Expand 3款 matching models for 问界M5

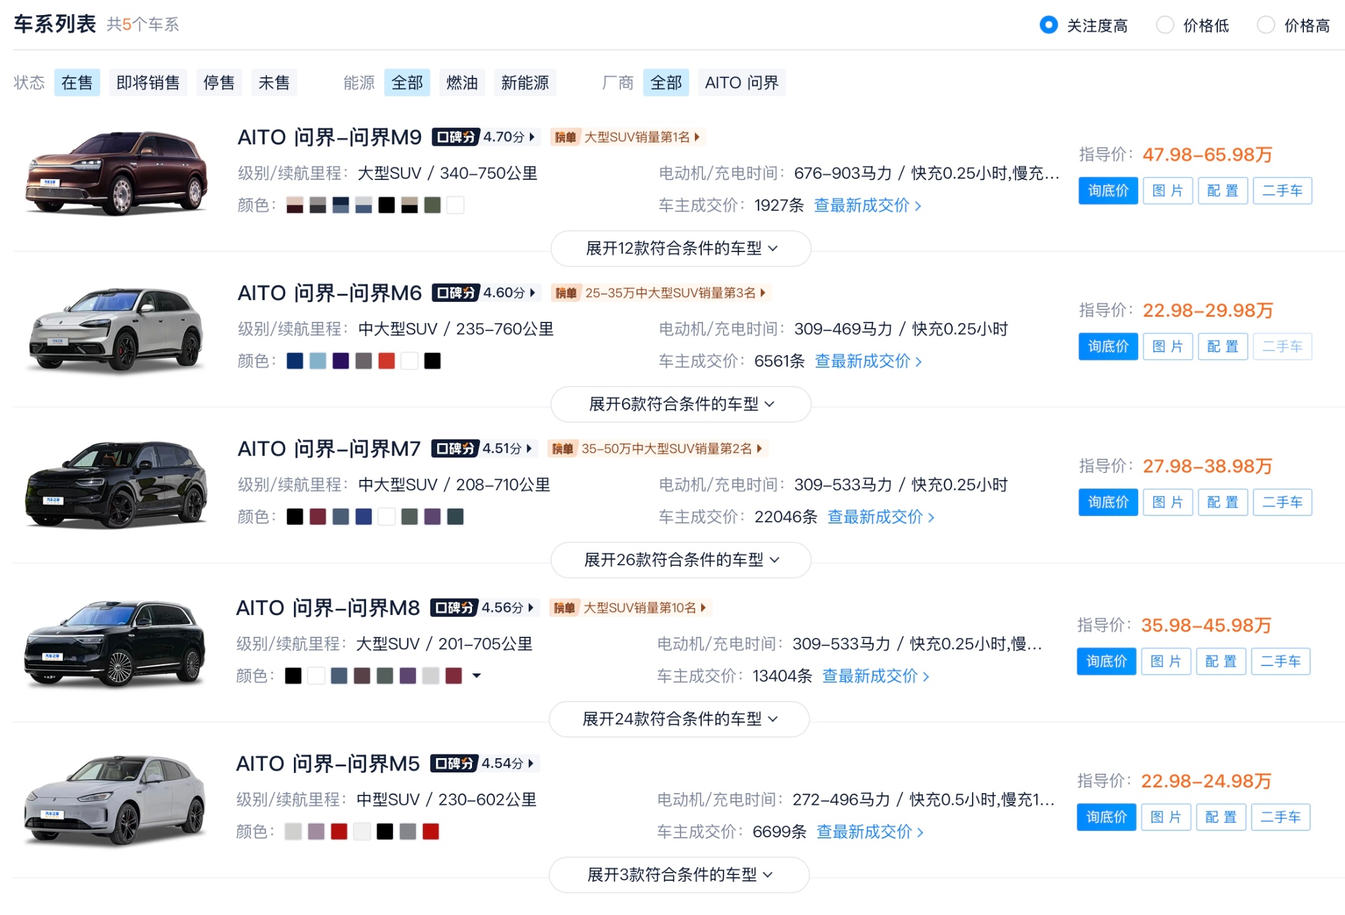tap(679, 875)
